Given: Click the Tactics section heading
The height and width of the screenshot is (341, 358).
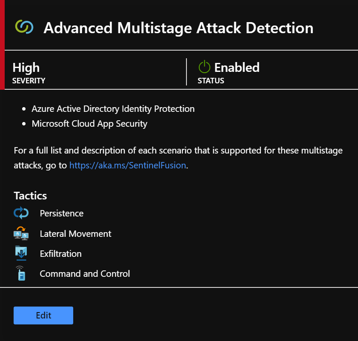Looking at the screenshot, I should click(x=30, y=196).
